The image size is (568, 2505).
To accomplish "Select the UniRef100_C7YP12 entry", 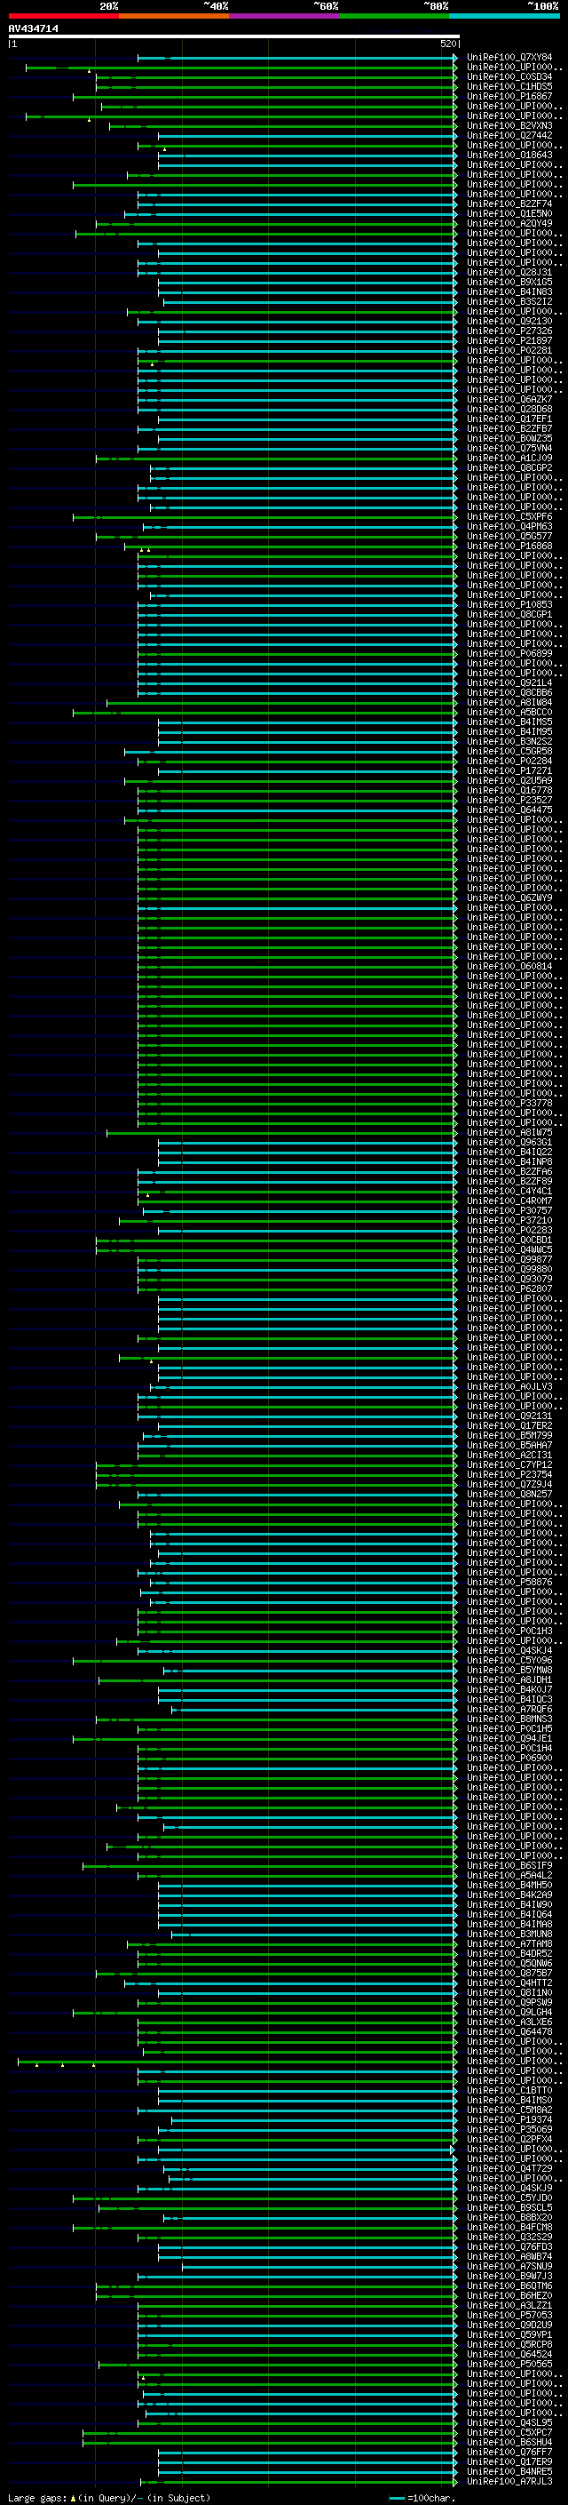I will (x=509, y=1464).
